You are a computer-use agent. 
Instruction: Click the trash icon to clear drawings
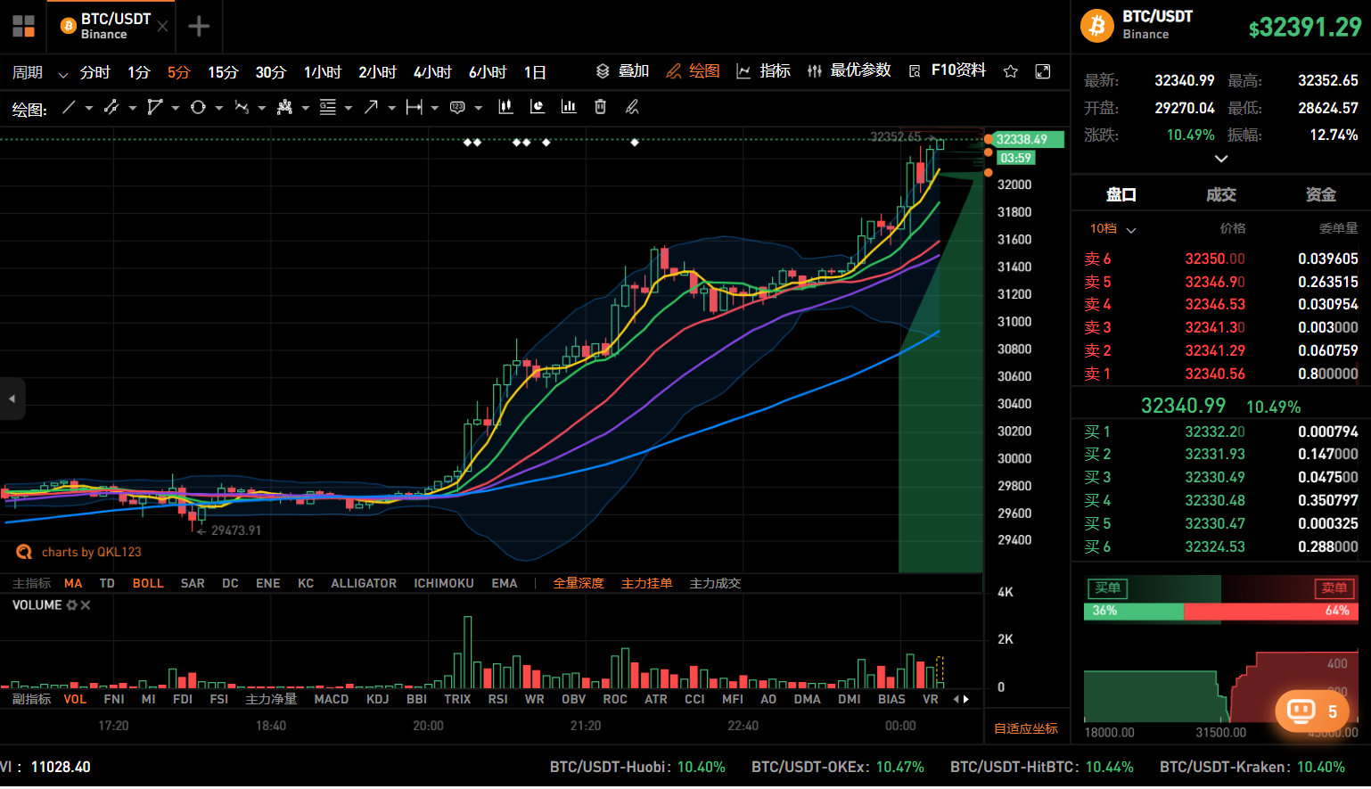600,107
